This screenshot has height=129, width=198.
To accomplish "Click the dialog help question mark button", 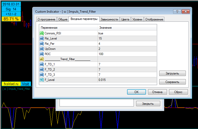I will point(177,11).
